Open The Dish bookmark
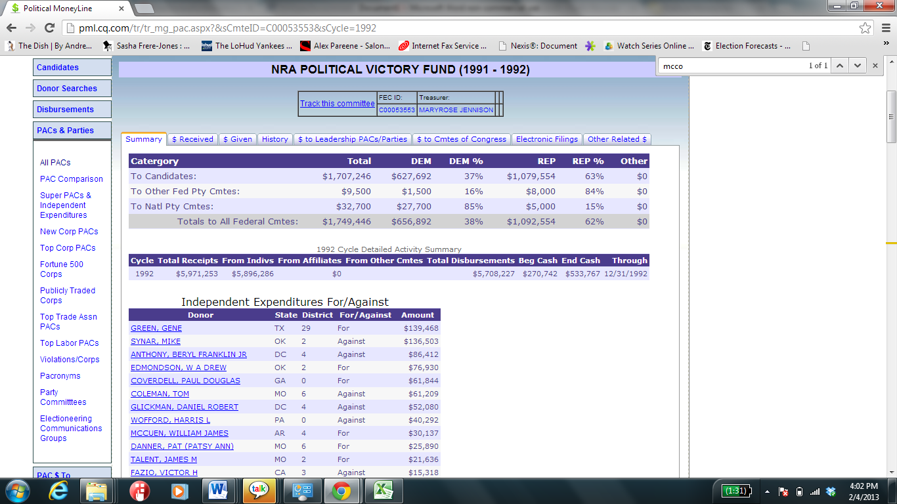Viewport: 897px width, 504px height. pos(50,46)
